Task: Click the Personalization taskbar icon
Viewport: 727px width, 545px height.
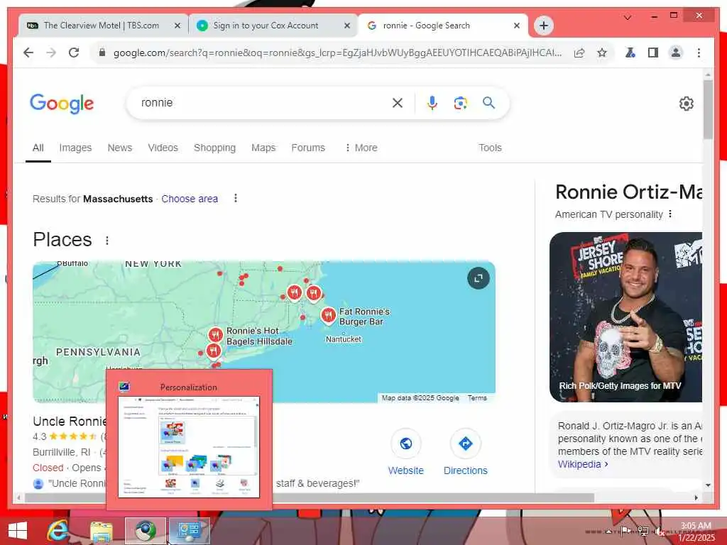Action: 189,531
